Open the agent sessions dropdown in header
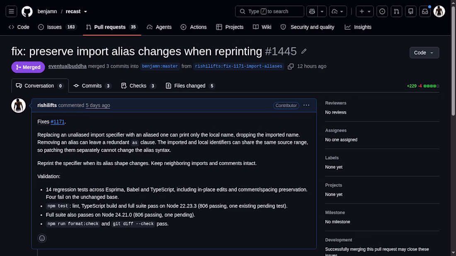The height and width of the screenshot is (256, 456). coord(338,12)
